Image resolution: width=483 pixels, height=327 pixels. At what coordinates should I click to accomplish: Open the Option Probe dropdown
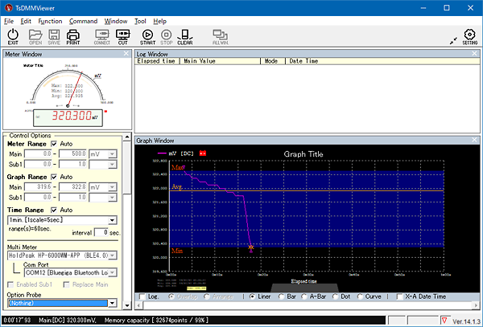coord(114,303)
